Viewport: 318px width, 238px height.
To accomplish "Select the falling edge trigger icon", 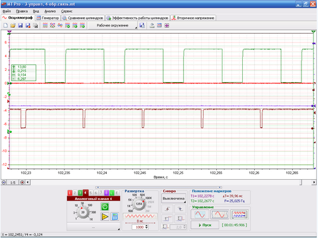I will pos(180,209).
